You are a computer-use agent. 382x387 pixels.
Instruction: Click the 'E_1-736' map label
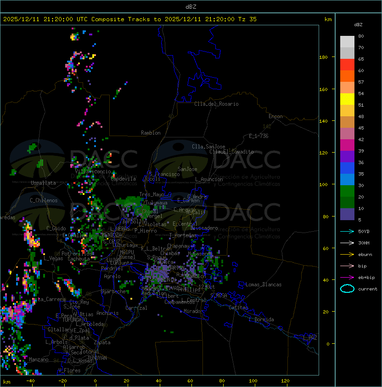[x=258, y=136]
